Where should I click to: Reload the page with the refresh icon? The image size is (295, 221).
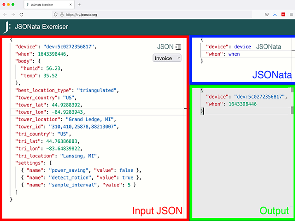coord(22,15)
